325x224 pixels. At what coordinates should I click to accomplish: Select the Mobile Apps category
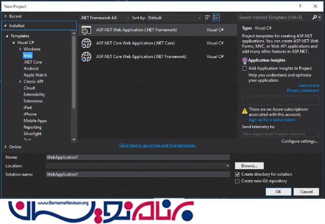tap(35, 121)
